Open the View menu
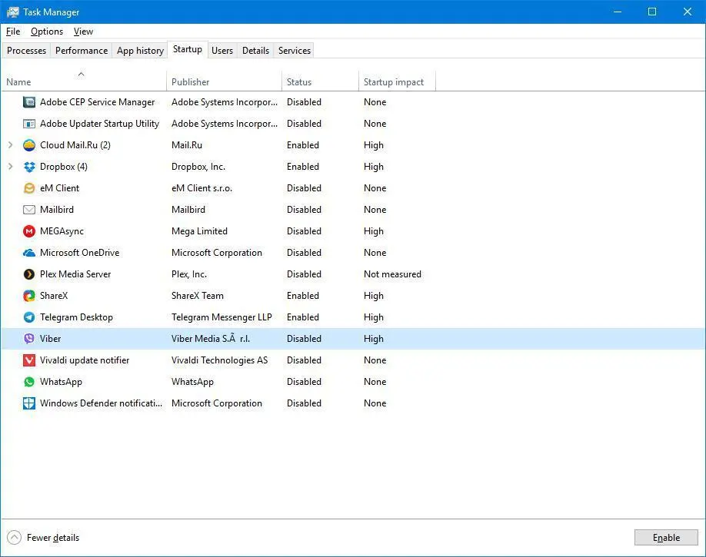706x557 pixels. 83,31
